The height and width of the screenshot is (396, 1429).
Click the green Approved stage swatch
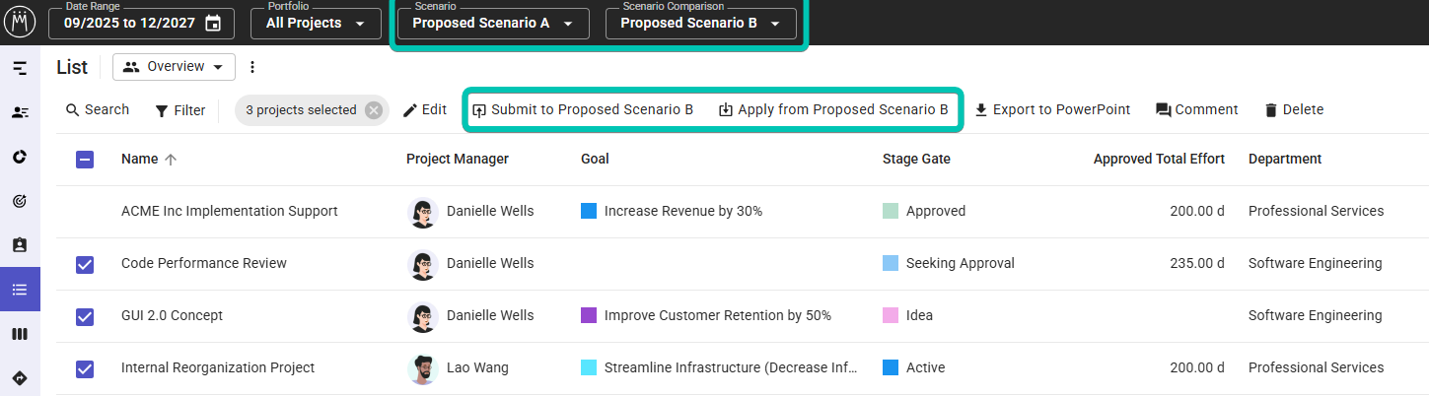click(x=891, y=211)
